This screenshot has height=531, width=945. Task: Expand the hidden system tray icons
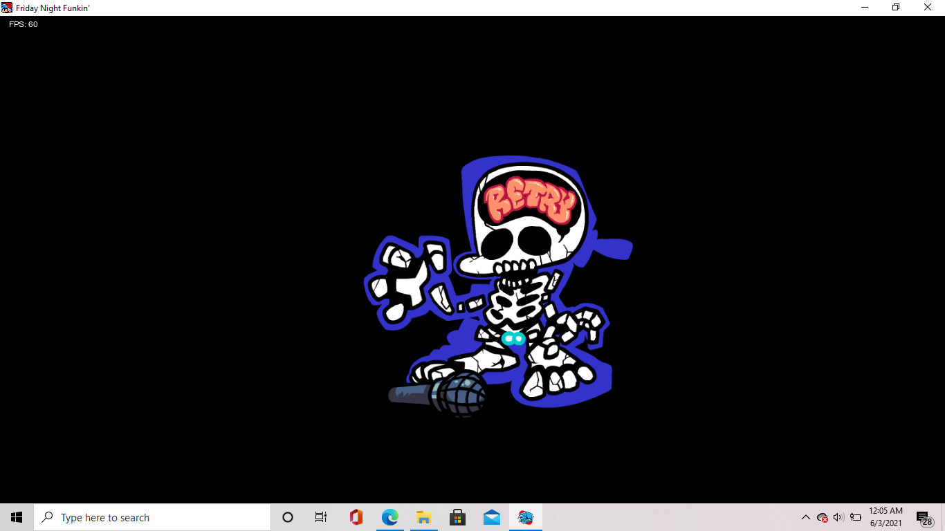(x=805, y=517)
